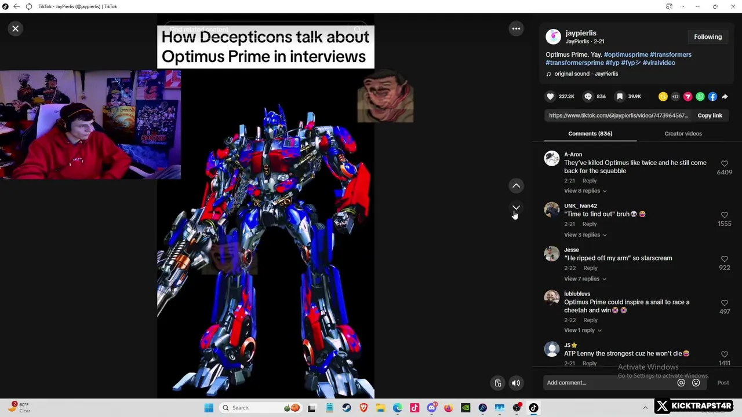The width and height of the screenshot is (742, 417).
Task: Open the three-dot video options menu
Action: pyautogui.click(x=516, y=28)
